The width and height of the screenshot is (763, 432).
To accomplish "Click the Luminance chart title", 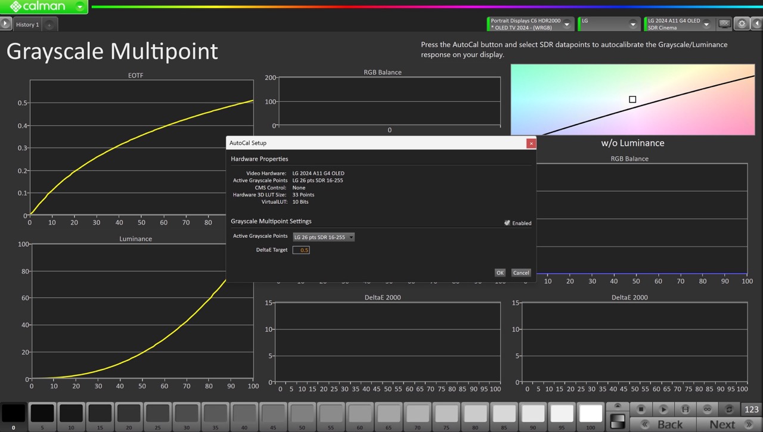I will 135,239.
